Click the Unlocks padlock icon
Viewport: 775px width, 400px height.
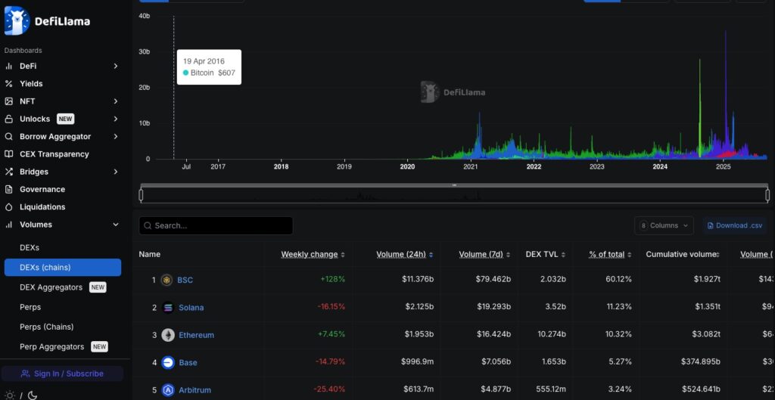point(9,119)
